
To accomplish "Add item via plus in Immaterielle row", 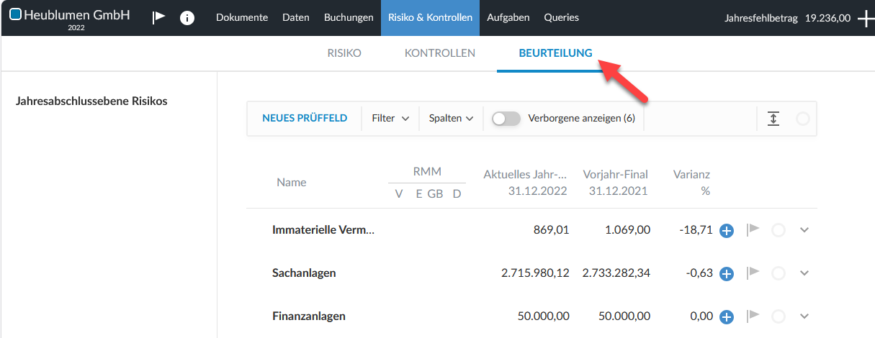I will pyautogui.click(x=727, y=231).
